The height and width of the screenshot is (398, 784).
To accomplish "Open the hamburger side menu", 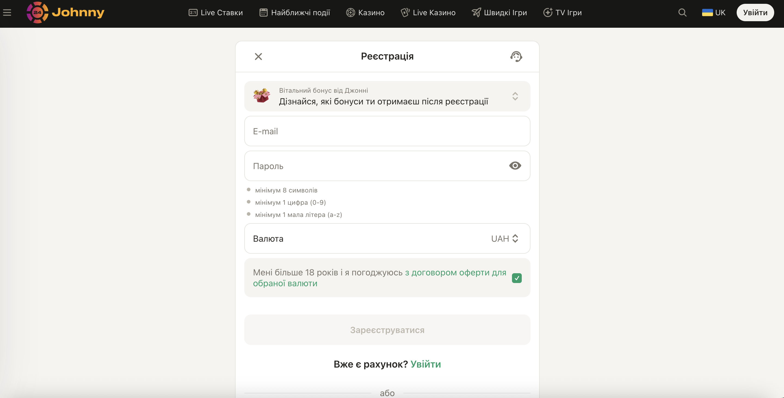I will click(7, 13).
